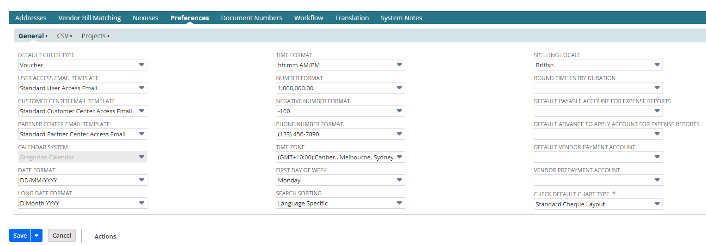Open the CSV subtab

tap(63, 36)
